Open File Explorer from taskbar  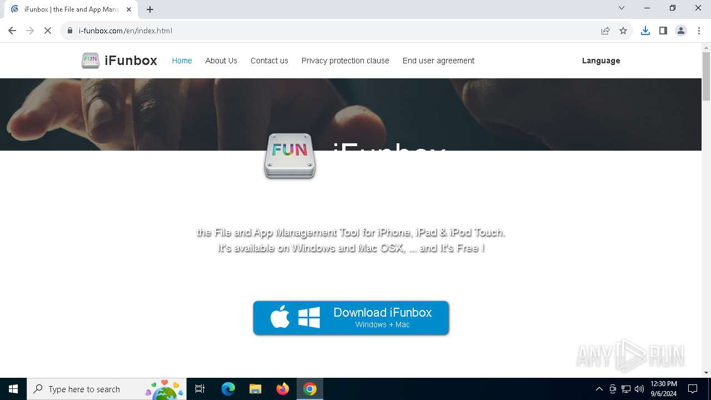point(256,389)
